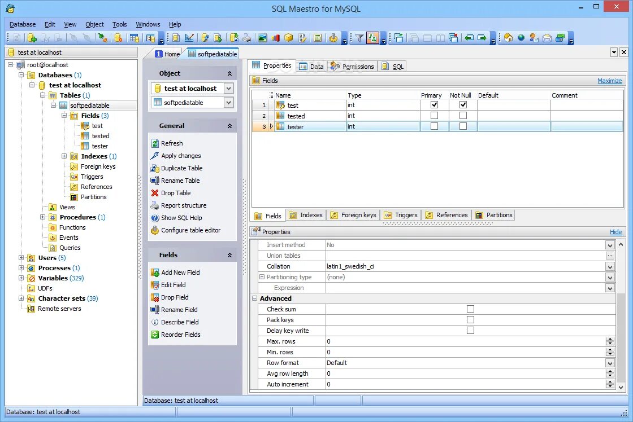Switch to the Data tab
Viewport: 633px width, 422px height.
point(311,67)
